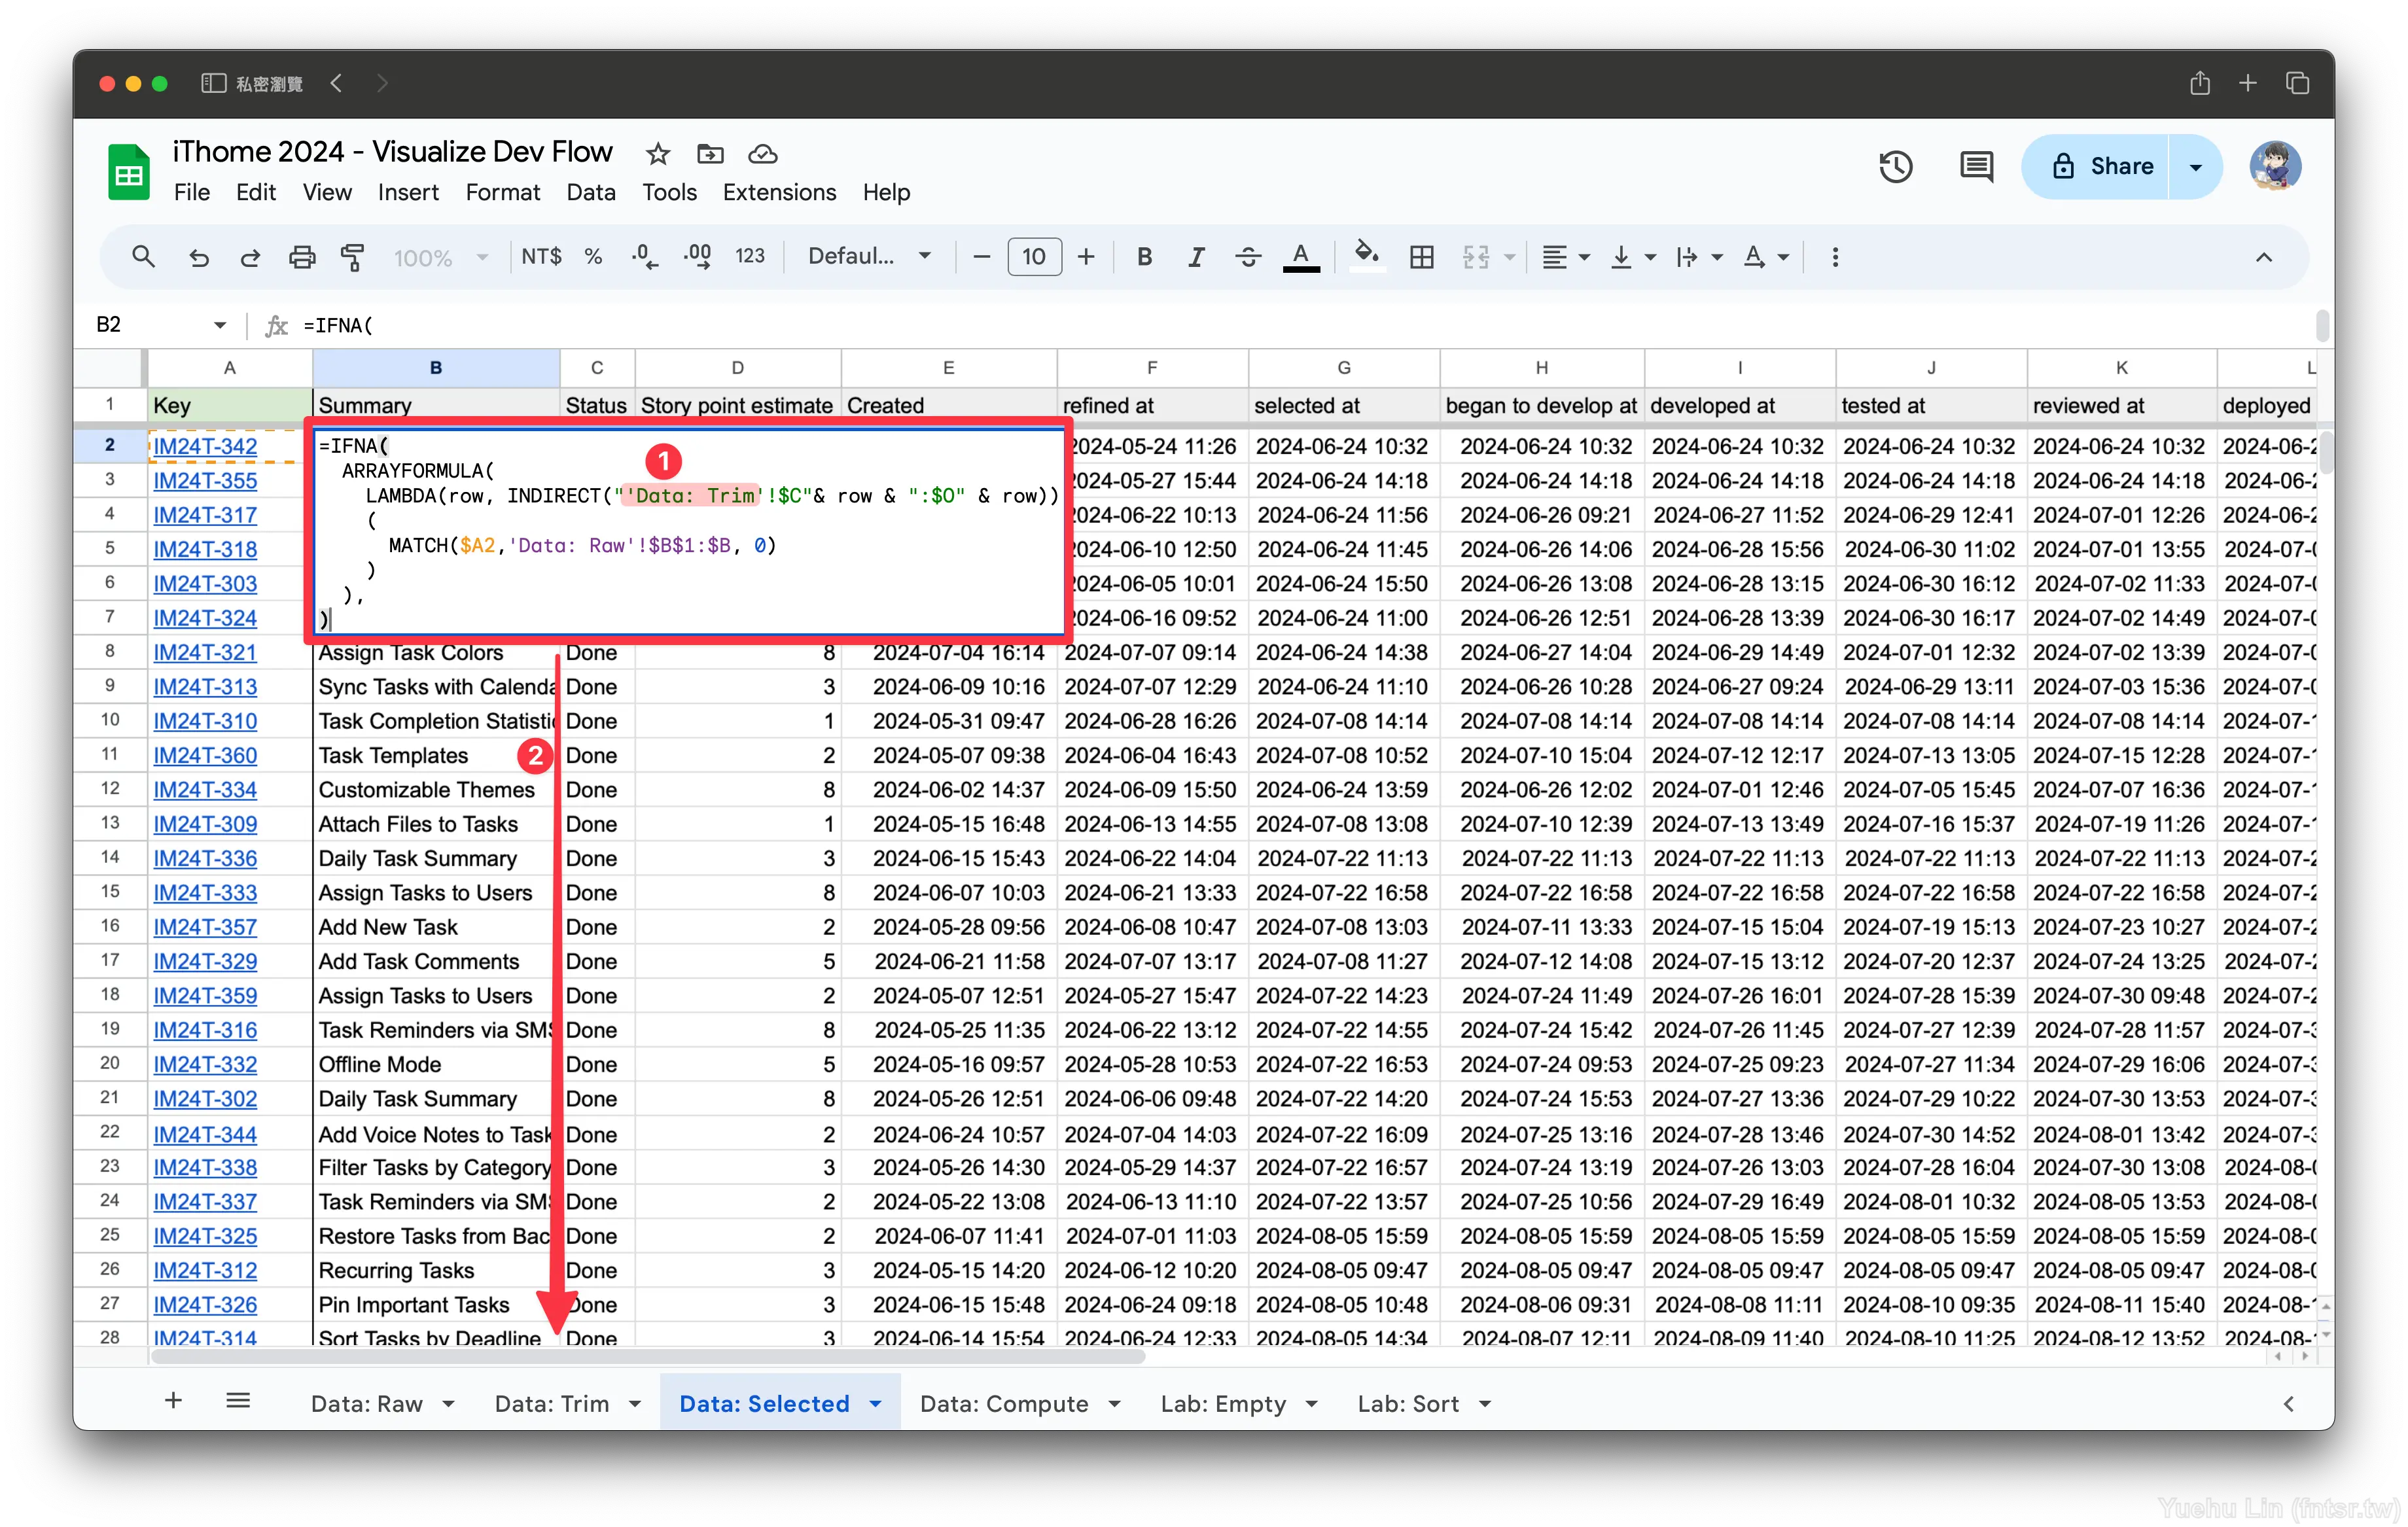Collapse the menus with the caret icon

(2263, 257)
